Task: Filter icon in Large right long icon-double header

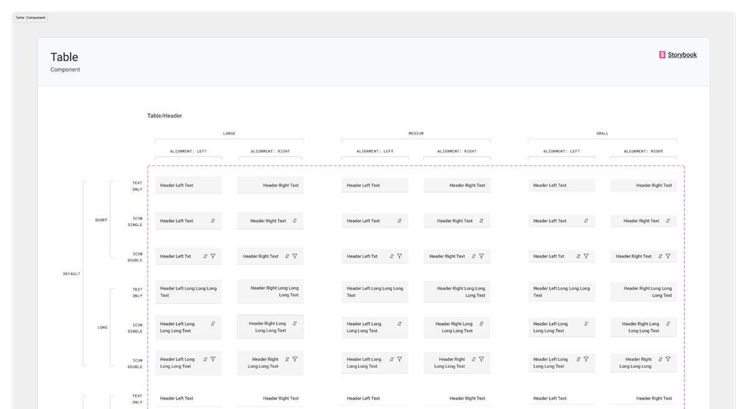Action: tap(295, 359)
